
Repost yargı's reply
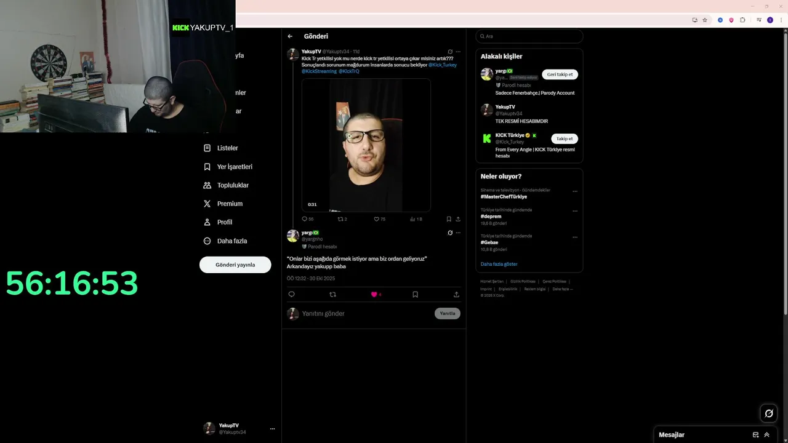pyautogui.click(x=333, y=295)
